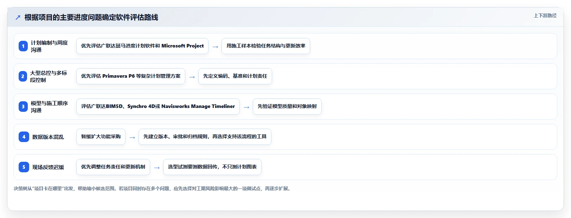The width and height of the screenshot is (571, 218).
Task: Click number badge 5 for 现场反馈迟缓
Action: [x=24, y=167]
